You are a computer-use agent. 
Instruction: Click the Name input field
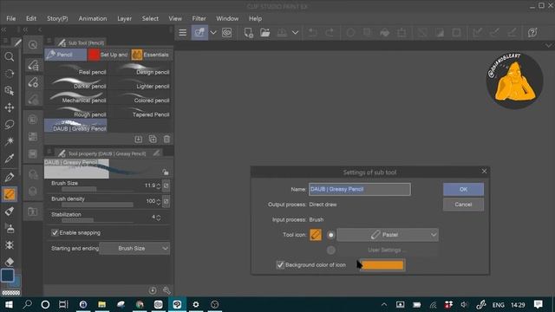tap(360, 189)
